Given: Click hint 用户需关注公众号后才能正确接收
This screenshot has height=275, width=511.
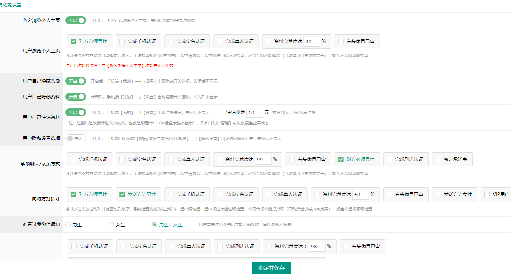Looking at the screenshot, I should (245, 225).
